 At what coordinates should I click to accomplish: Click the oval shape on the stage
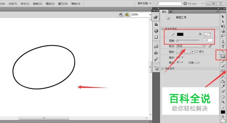(44, 67)
